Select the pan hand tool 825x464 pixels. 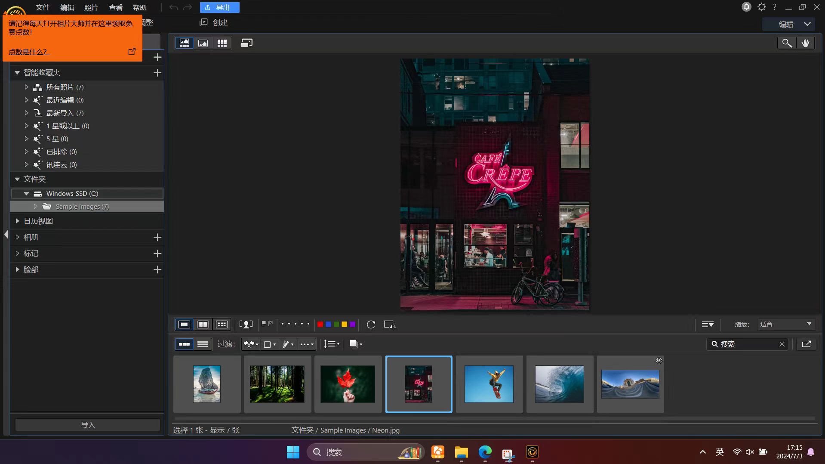805,43
